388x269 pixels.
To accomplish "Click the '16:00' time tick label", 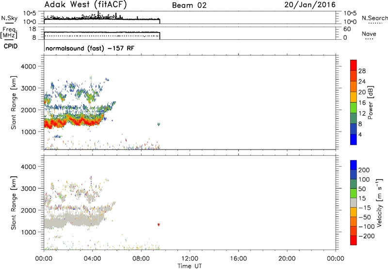I will (238, 259).
